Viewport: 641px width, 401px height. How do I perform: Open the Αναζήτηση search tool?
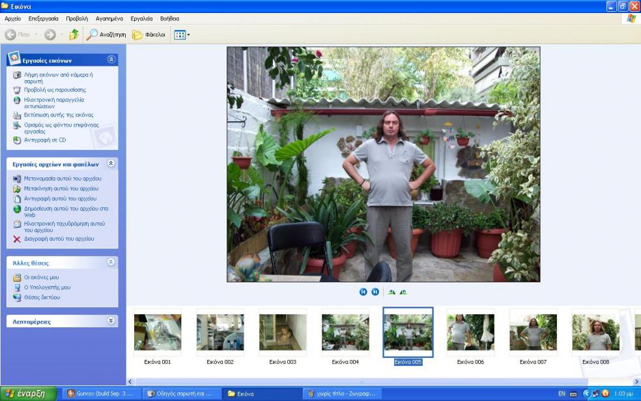tap(106, 35)
